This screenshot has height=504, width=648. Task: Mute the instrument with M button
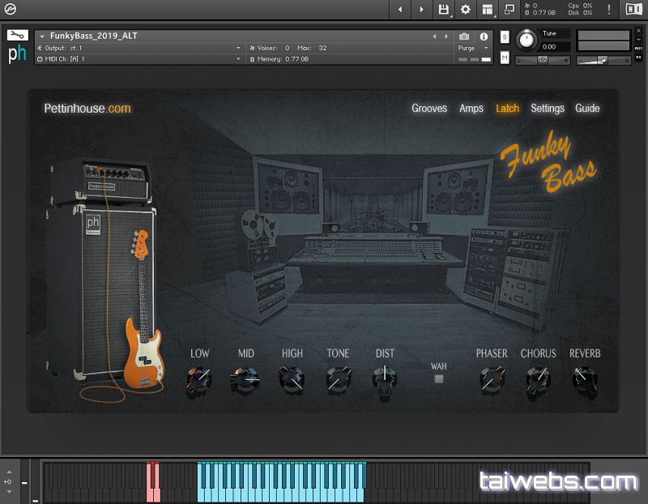[x=505, y=58]
